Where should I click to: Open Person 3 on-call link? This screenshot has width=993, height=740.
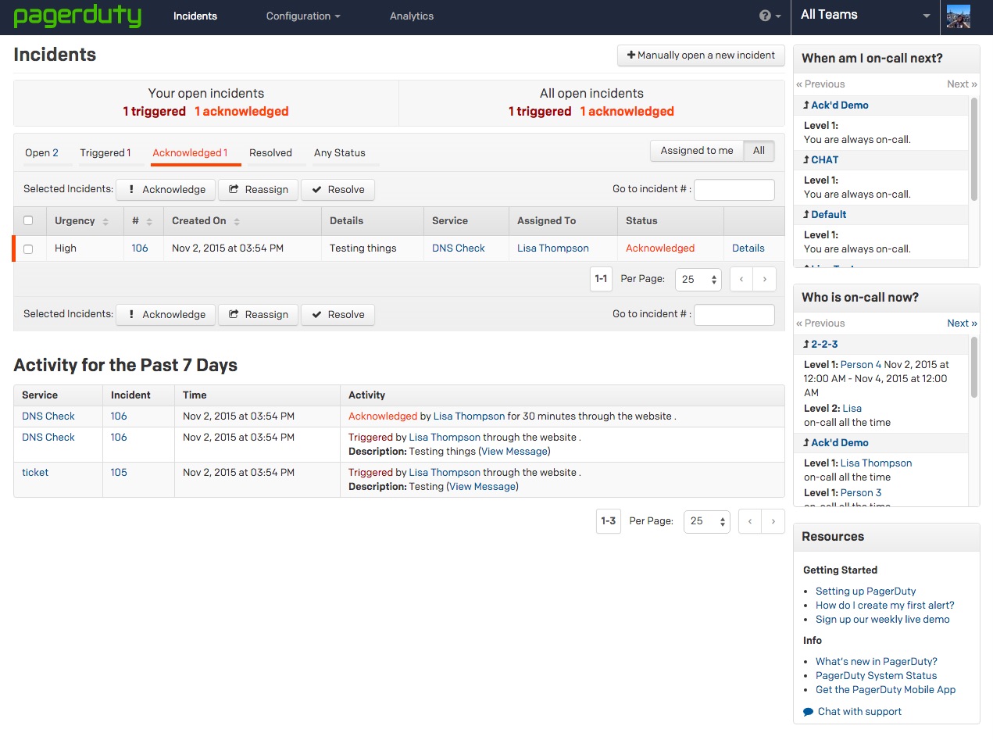pos(861,493)
